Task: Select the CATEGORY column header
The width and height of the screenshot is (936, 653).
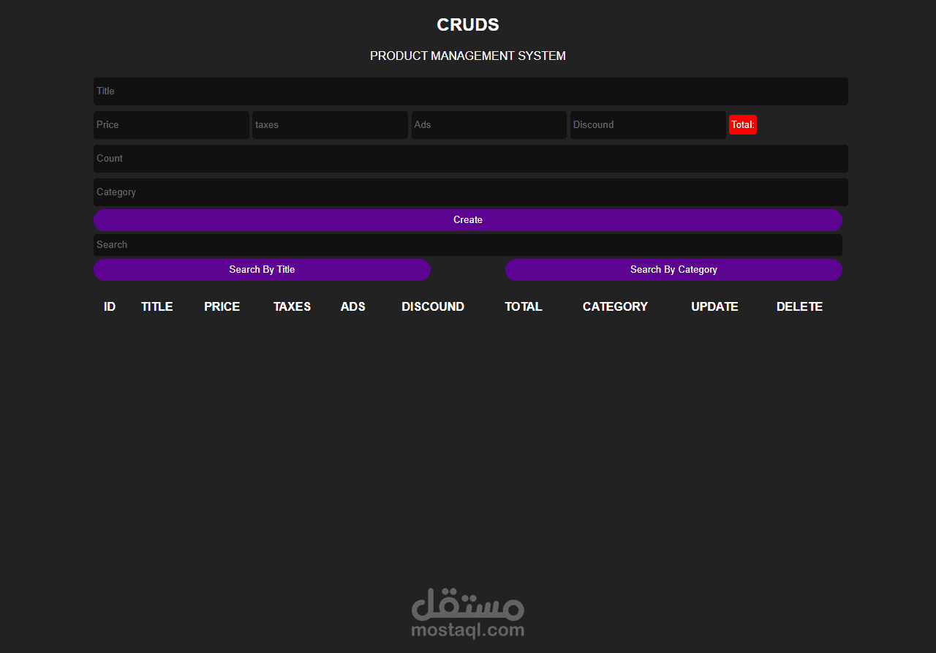Action: coord(616,307)
